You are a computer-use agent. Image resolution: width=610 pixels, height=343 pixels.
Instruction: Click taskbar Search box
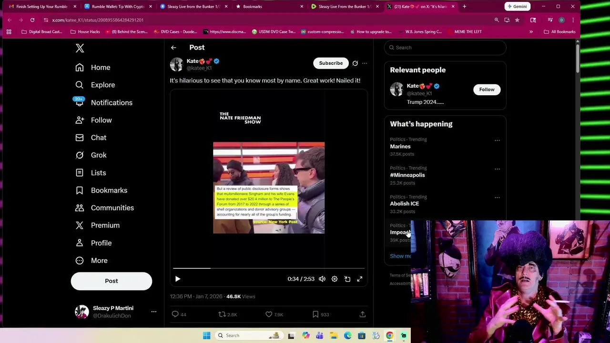point(249,335)
